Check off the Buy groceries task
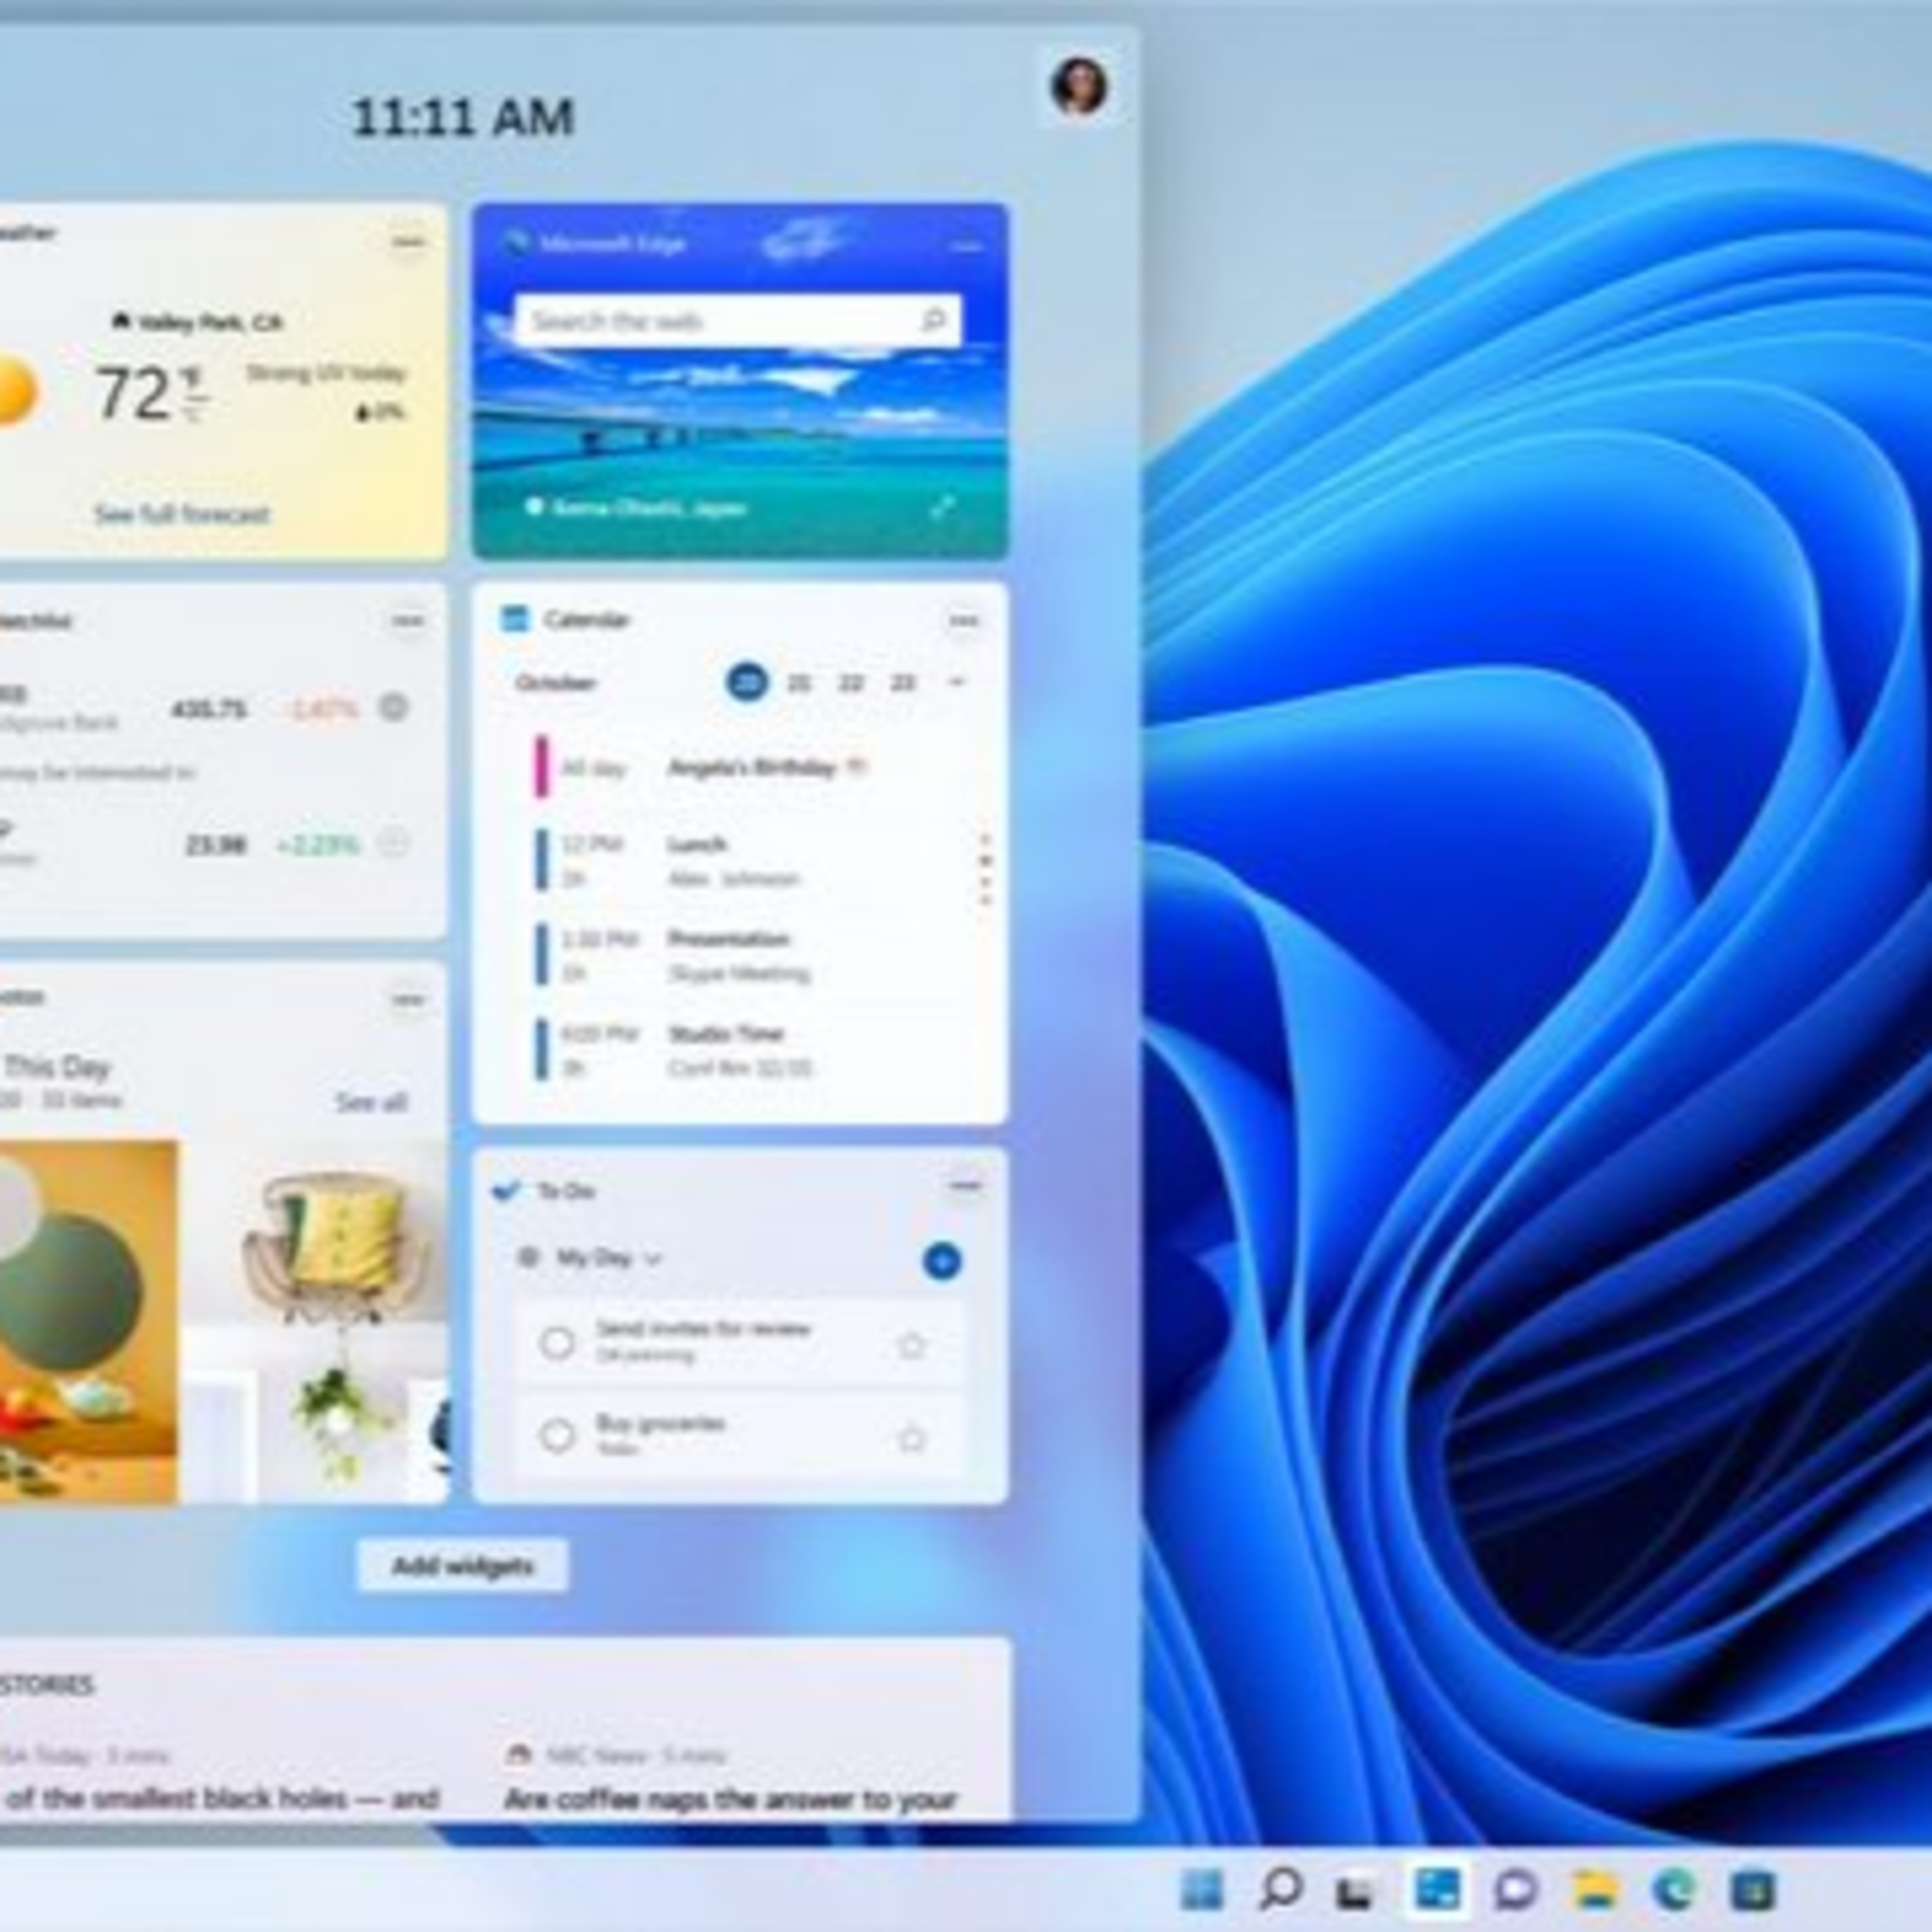 coord(557,1436)
